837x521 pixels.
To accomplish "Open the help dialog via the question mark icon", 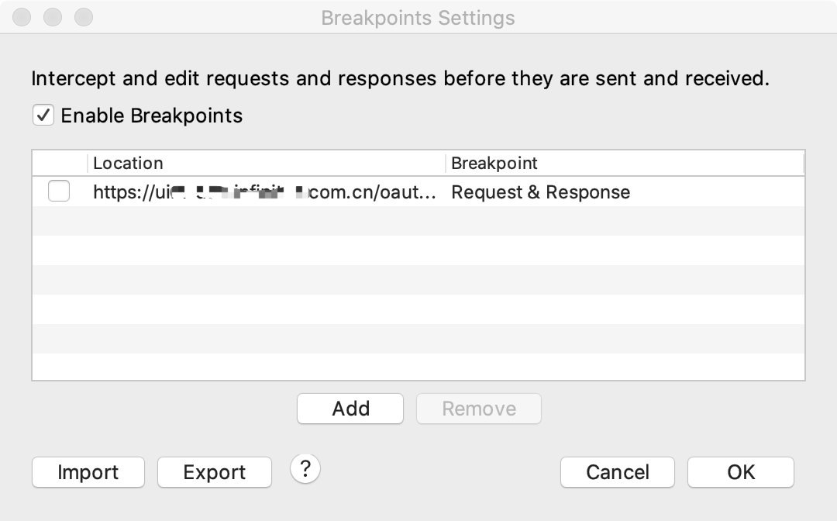I will coord(305,469).
